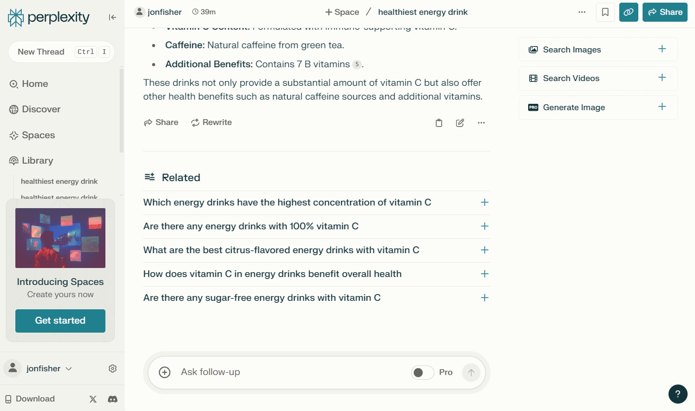Click Rewrite below the answer

(x=211, y=122)
